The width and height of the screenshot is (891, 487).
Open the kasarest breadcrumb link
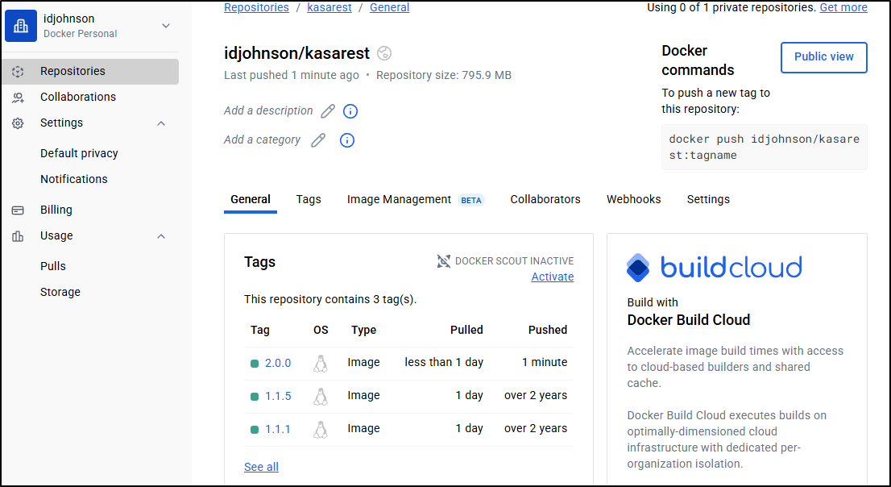pyautogui.click(x=329, y=8)
